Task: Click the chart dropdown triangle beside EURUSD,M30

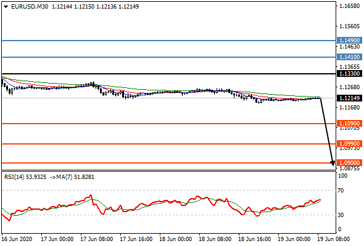Action: [6, 7]
